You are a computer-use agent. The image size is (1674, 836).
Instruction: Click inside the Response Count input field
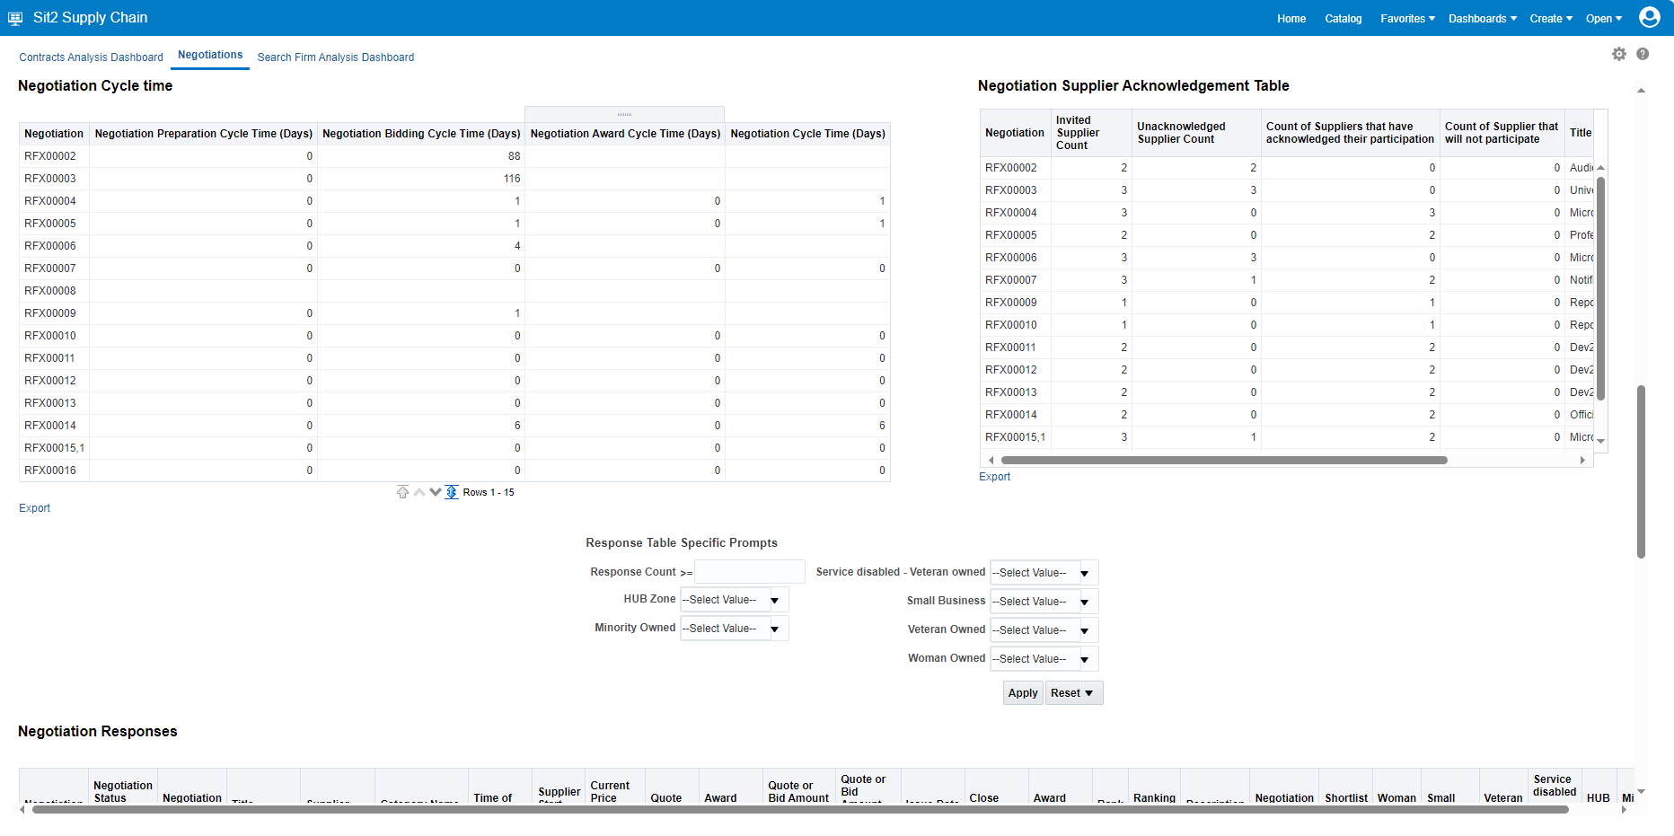pos(749,571)
